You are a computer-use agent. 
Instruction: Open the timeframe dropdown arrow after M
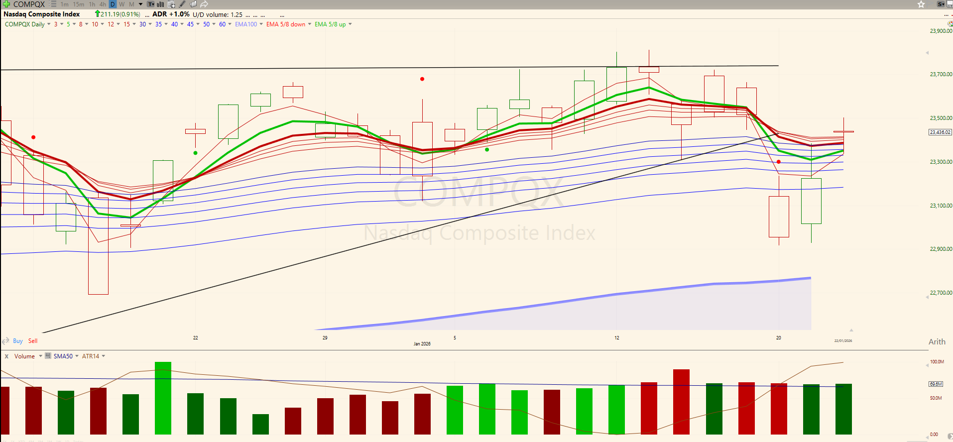point(141,4)
